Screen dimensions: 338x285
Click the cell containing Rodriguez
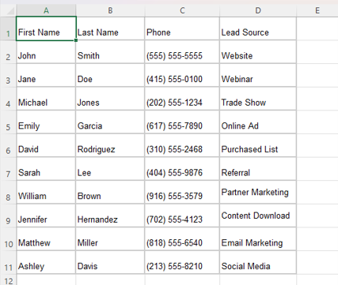(x=110, y=145)
